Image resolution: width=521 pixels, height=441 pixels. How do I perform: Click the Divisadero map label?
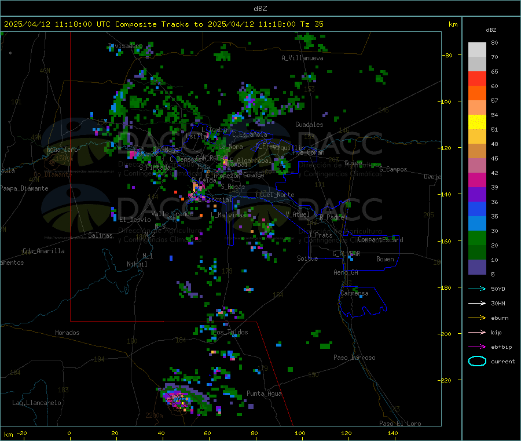[x=125, y=46]
